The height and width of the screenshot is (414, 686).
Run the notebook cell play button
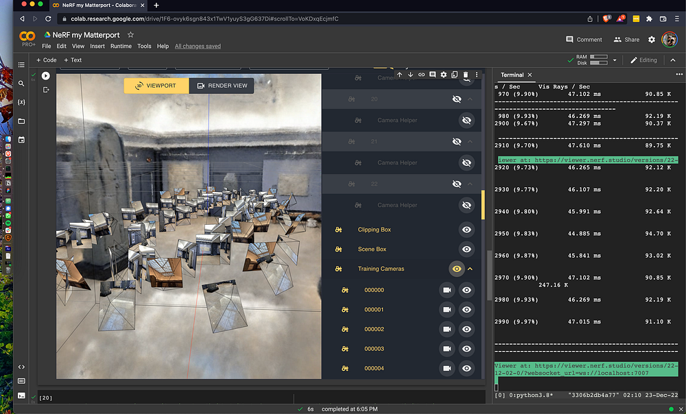click(45, 76)
